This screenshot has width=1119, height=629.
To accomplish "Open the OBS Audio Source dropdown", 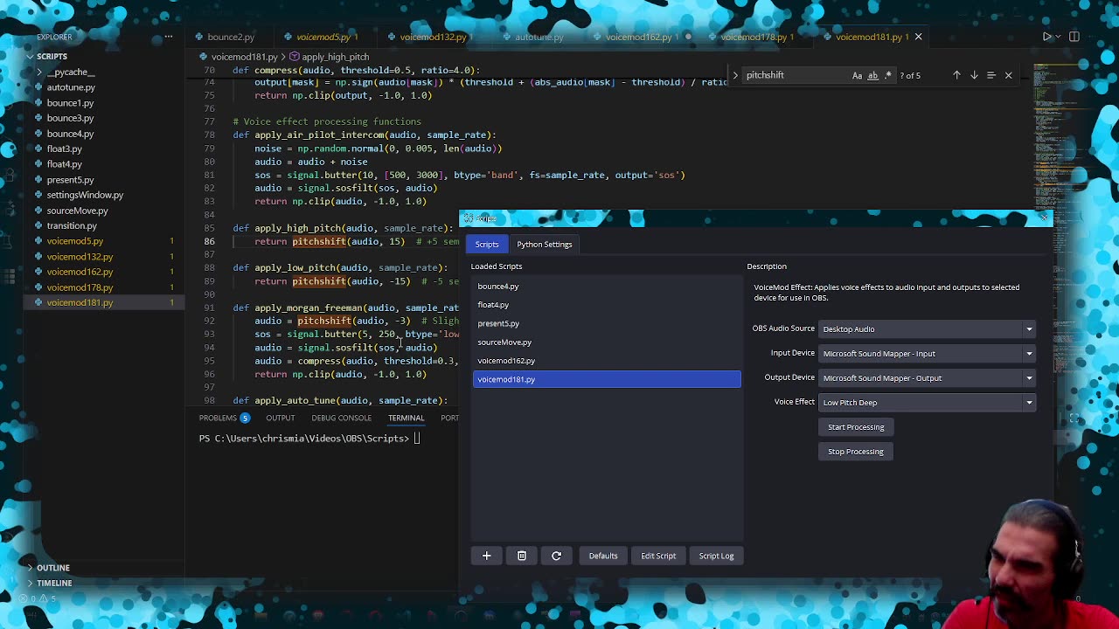I will point(927,329).
